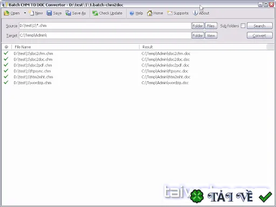Enable the Sub folders checkbox
The image size is (276, 207).
point(243,26)
